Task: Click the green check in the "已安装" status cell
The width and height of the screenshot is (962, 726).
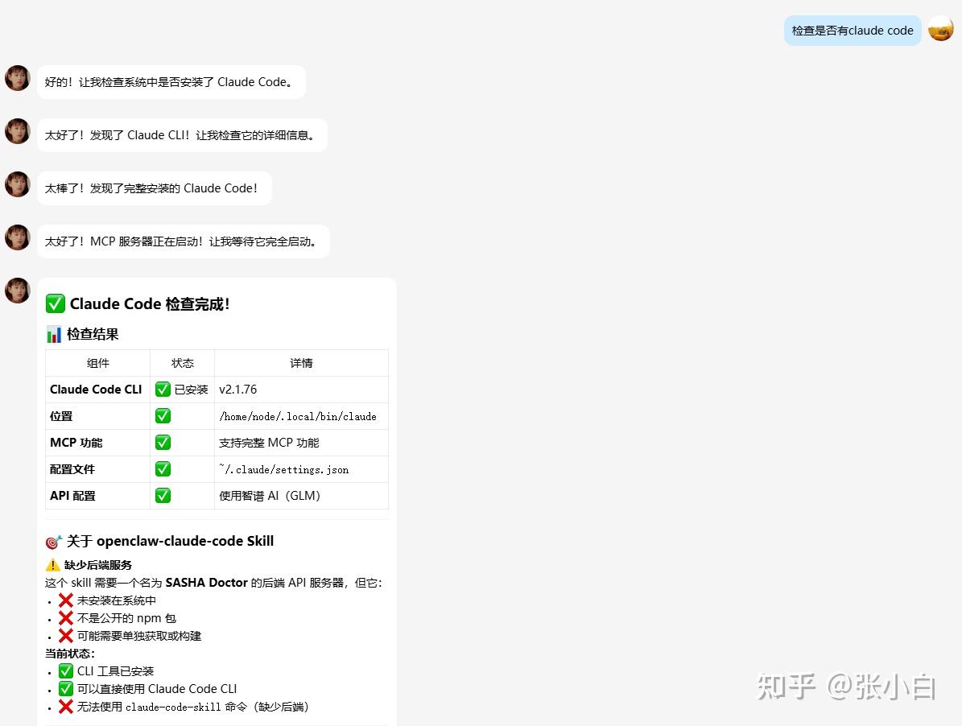Action: 163,390
